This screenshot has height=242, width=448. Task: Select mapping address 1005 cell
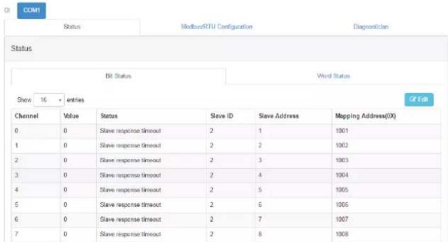coord(386,190)
